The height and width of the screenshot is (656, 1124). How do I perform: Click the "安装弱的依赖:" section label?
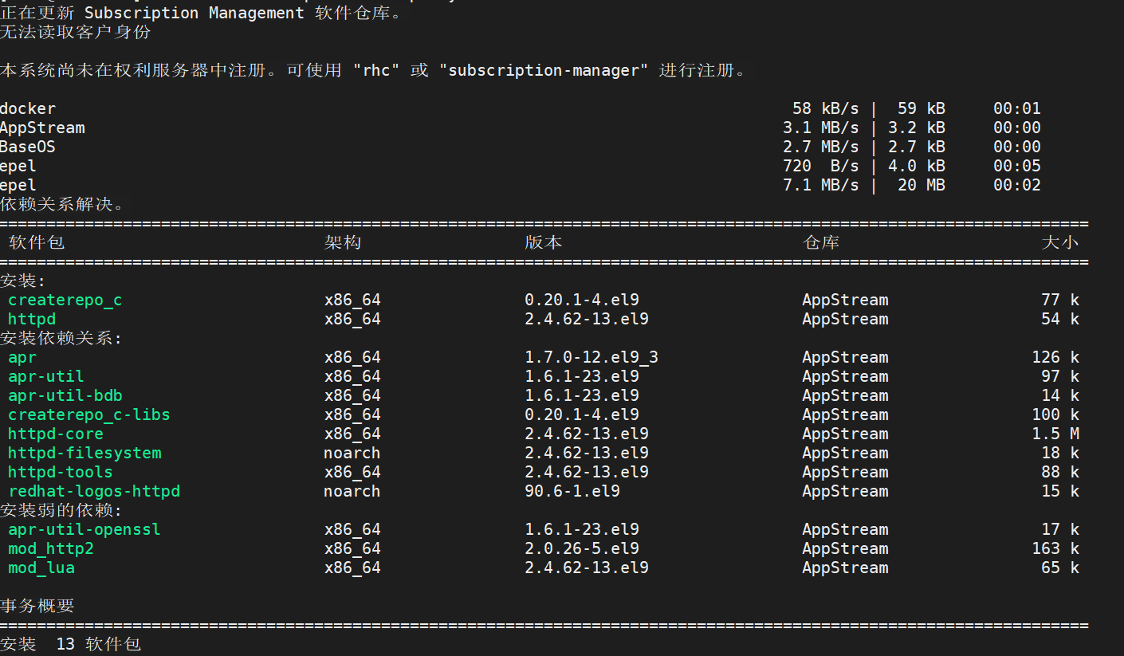[x=61, y=511]
